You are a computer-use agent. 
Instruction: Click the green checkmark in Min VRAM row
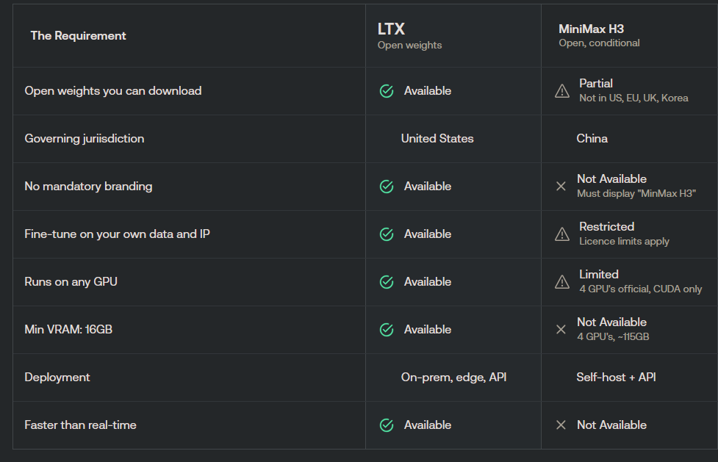[x=387, y=329]
